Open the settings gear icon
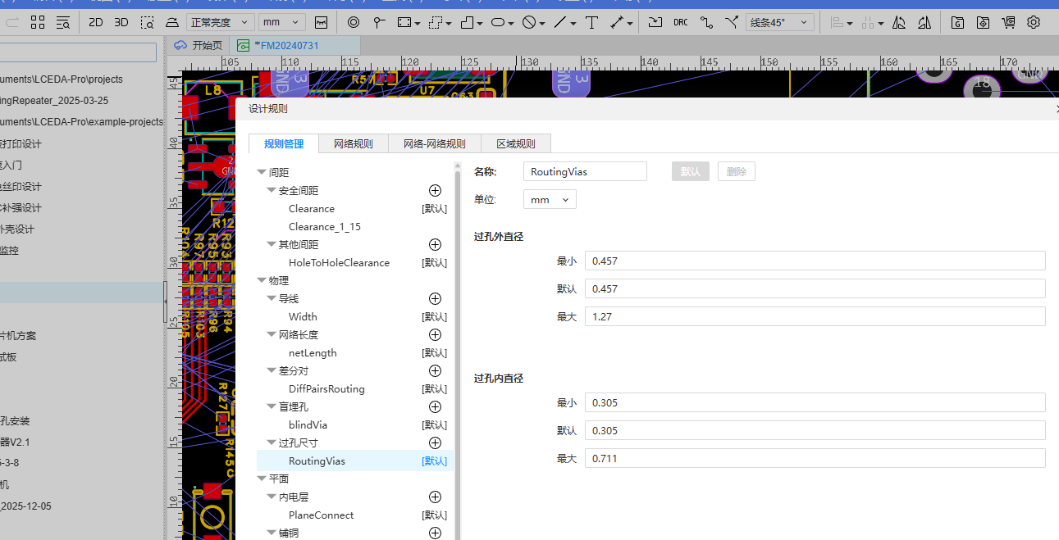The image size is (1059, 540). click(1034, 22)
